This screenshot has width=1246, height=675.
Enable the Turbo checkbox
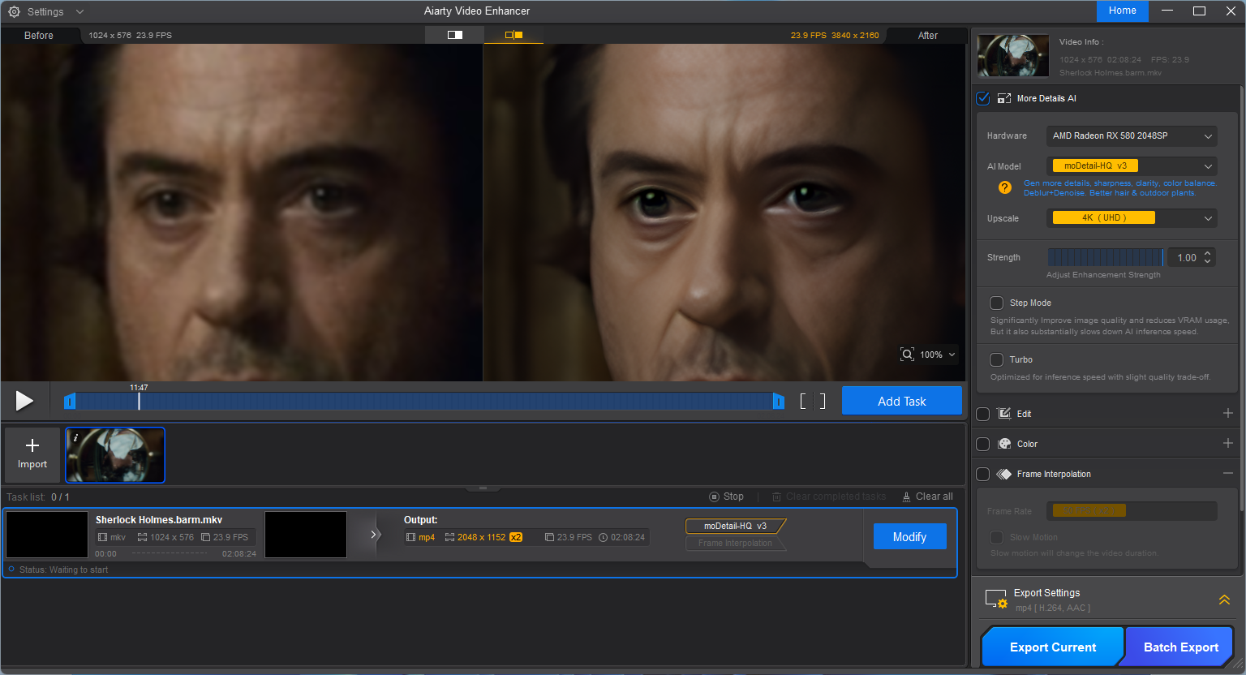[997, 359]
